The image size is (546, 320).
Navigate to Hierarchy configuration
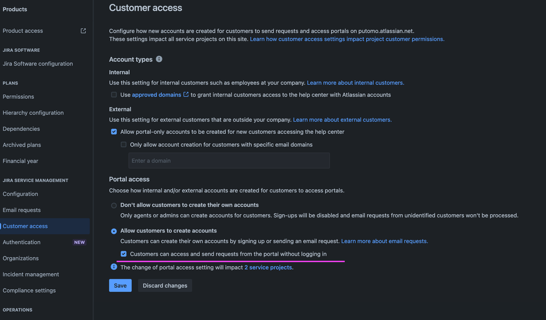pos(33,113)
